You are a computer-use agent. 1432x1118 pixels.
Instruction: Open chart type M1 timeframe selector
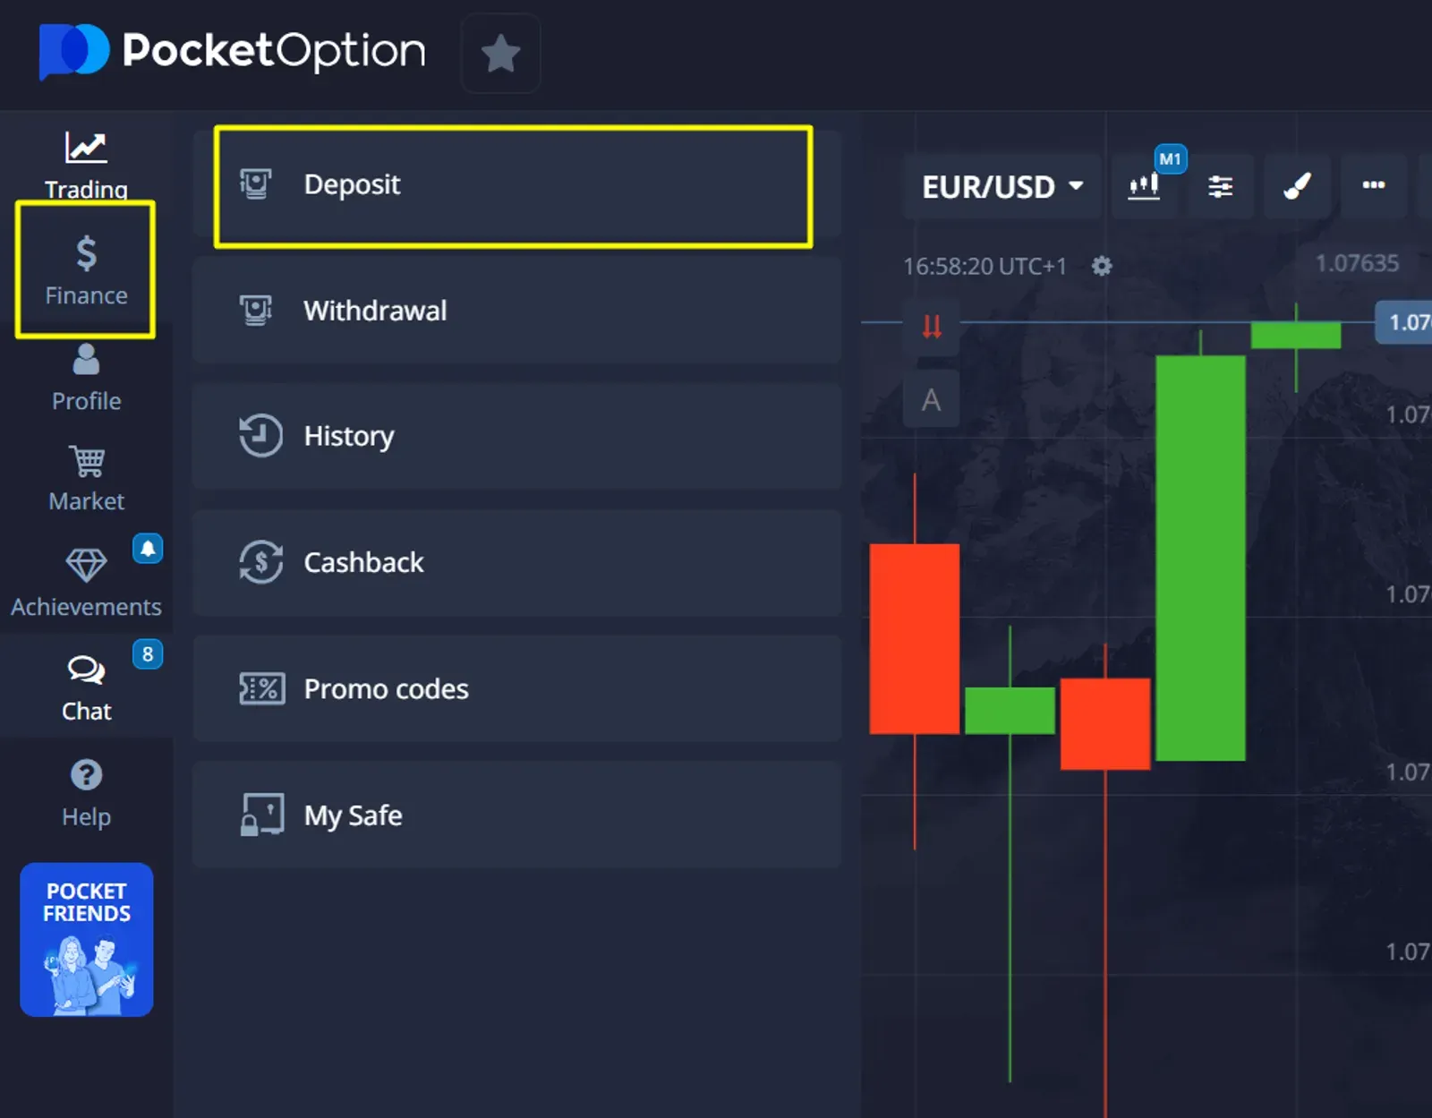point(1145,185)
